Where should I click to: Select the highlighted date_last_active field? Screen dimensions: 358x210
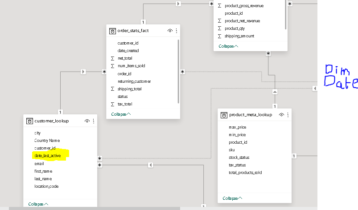click(x=48, y=156)
